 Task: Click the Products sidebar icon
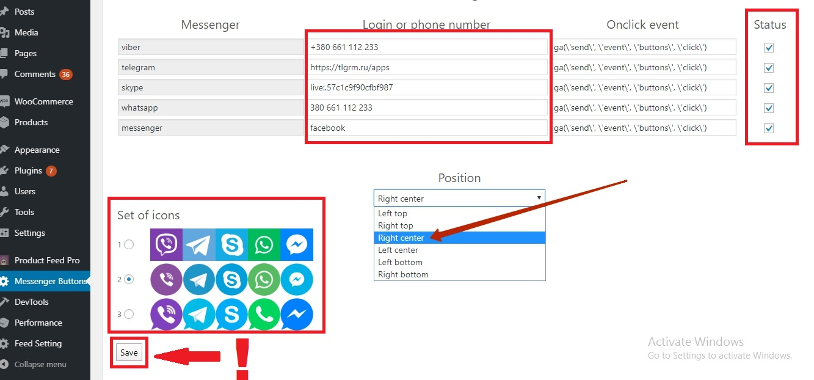(x=4, y=122)
